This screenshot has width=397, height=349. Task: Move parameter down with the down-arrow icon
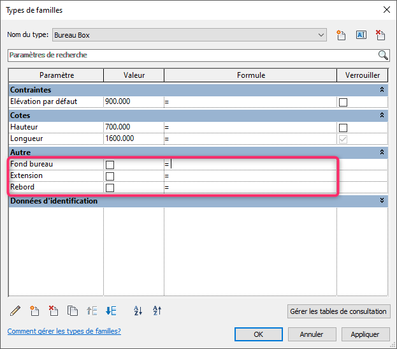tap(111, 311)
